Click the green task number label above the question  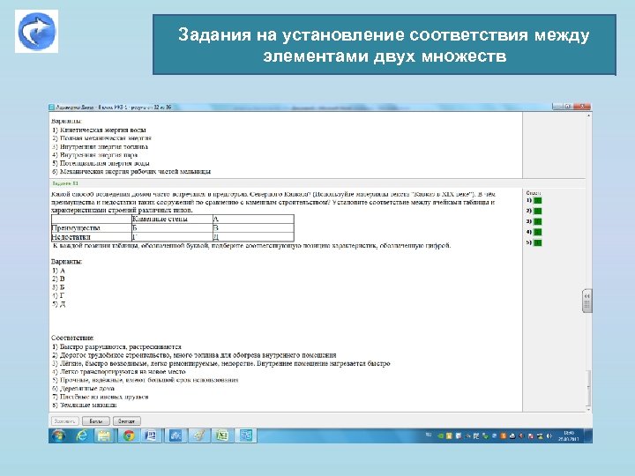point(64,183)
